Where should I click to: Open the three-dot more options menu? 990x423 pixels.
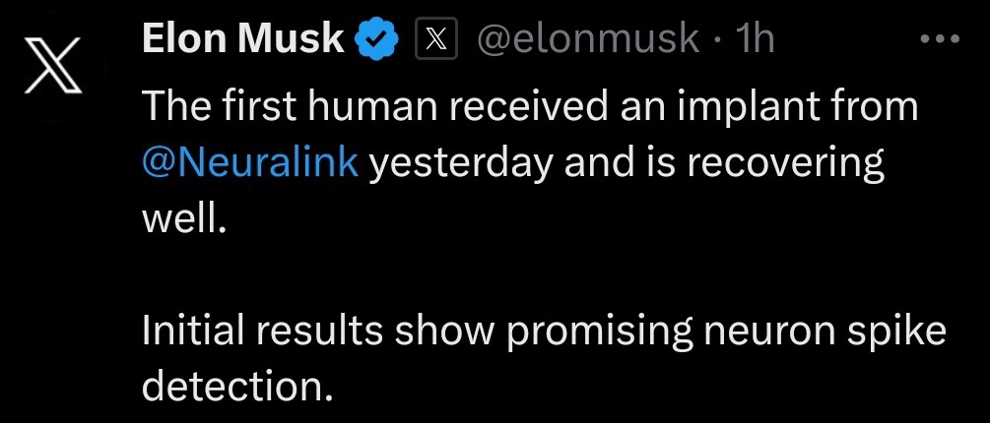pyautogui.click(x=938, y=39)
